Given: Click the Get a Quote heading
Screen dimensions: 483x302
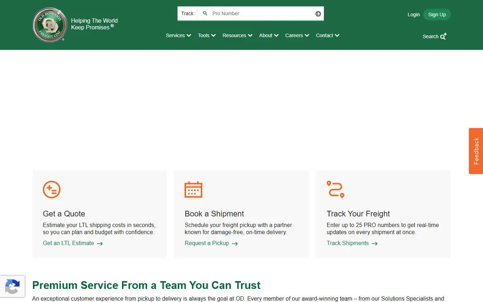Looking at the screenshot, I should [64, 214].
